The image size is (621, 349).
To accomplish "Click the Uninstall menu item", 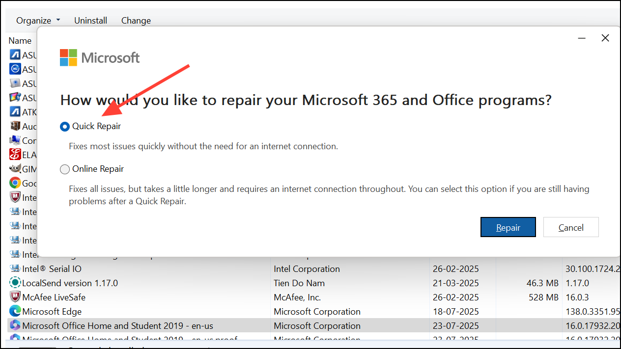I will tap(90, 20).
